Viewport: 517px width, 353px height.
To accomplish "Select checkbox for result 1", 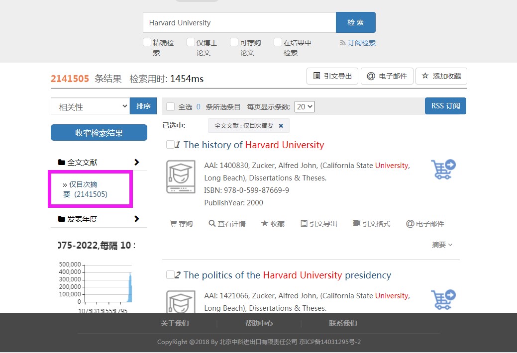I will tap(171, 145).
